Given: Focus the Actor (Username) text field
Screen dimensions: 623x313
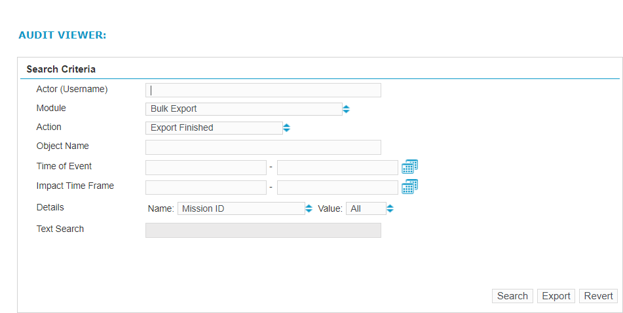Looking at the screenshot, I should (x=263, y=90).
